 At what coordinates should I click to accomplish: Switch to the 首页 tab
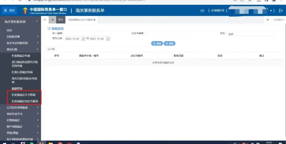(61, 20)
